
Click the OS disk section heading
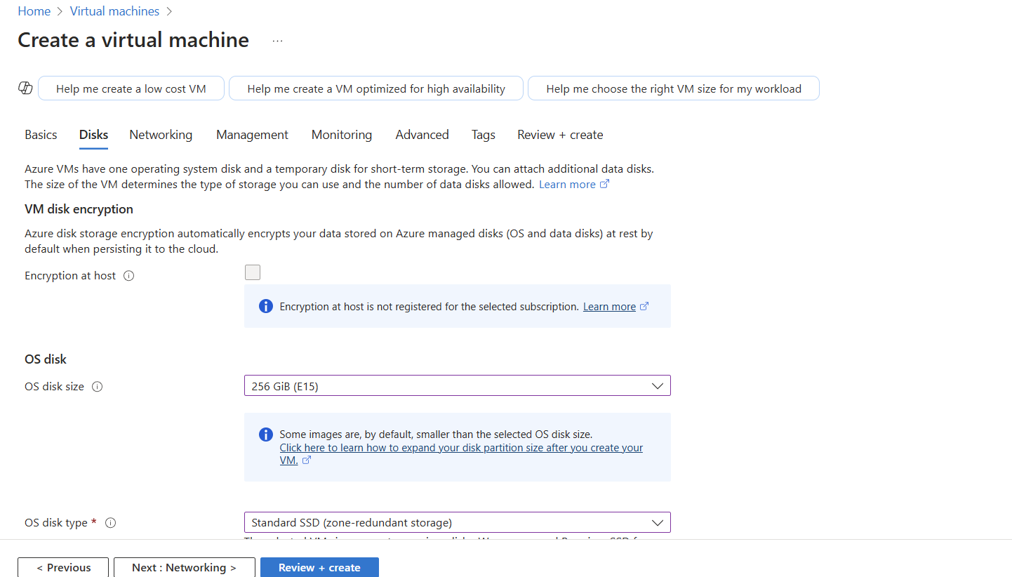pyautogui.click(x=46, y=359)
